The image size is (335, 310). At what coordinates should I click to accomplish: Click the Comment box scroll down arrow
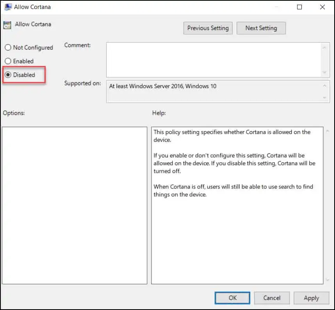click(x=324, y=72)
